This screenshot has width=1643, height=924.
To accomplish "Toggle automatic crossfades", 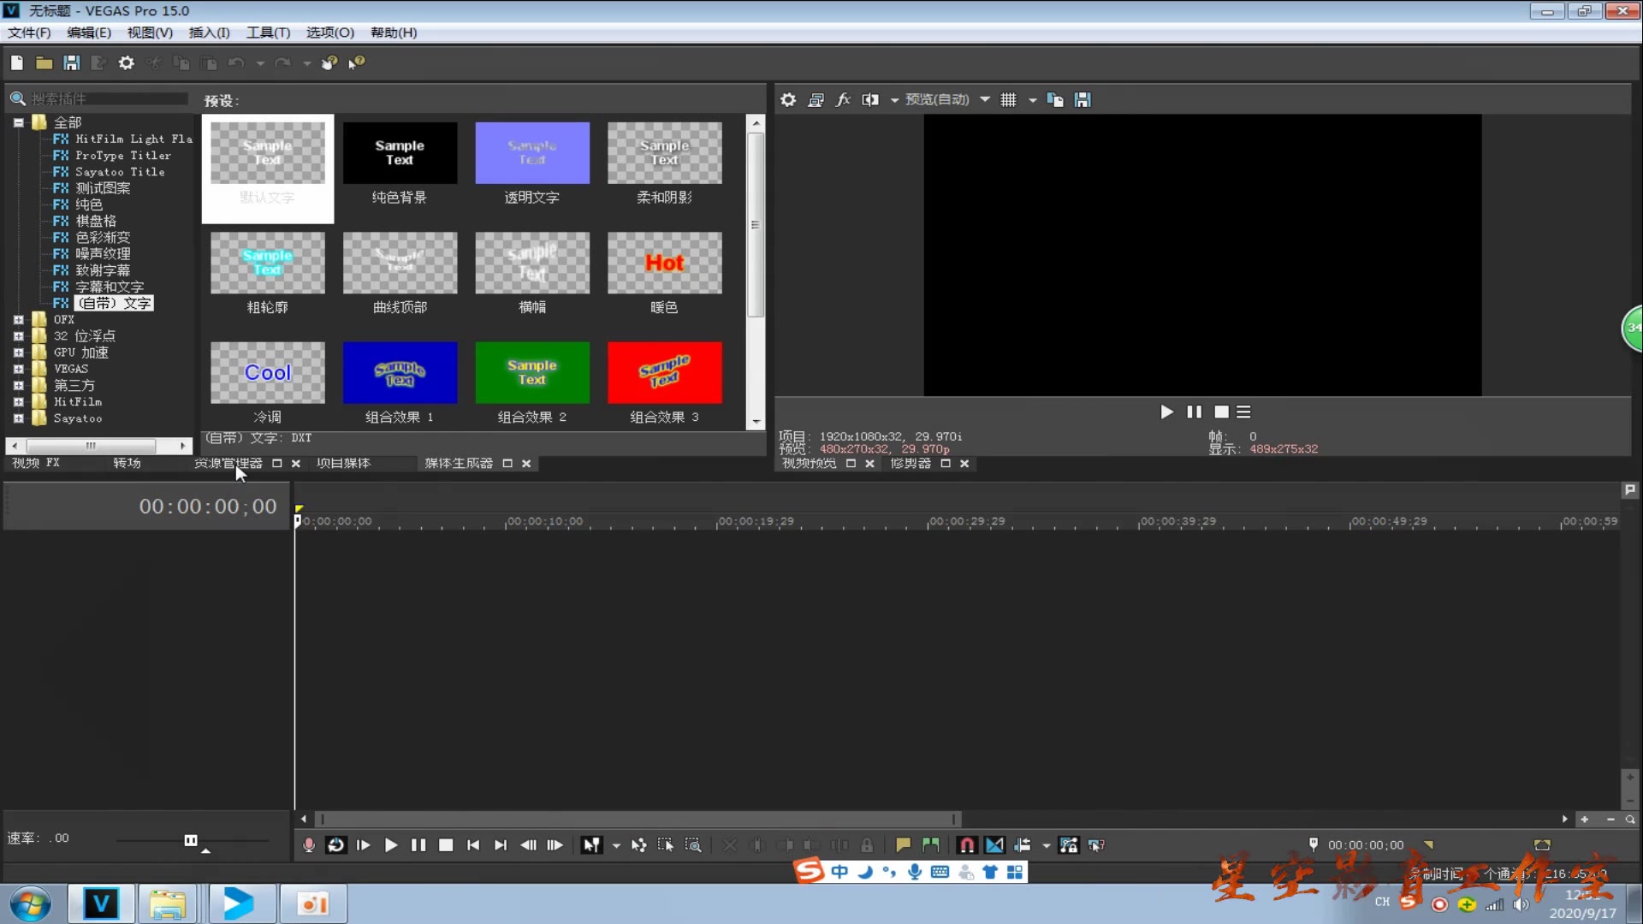I will tap(994, 845).
